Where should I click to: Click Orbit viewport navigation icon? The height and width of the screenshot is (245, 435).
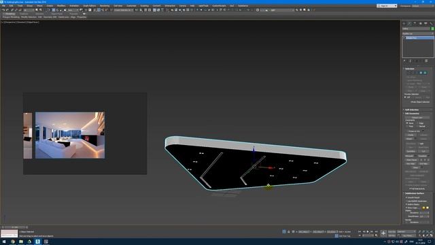428,235
